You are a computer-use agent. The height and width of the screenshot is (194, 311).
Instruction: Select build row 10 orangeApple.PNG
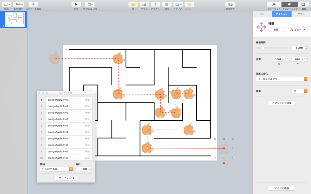point(69,158)
